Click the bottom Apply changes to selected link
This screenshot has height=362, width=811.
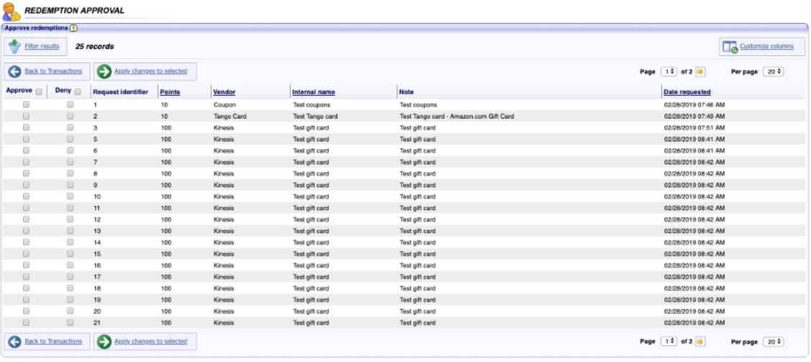point(150,341)
